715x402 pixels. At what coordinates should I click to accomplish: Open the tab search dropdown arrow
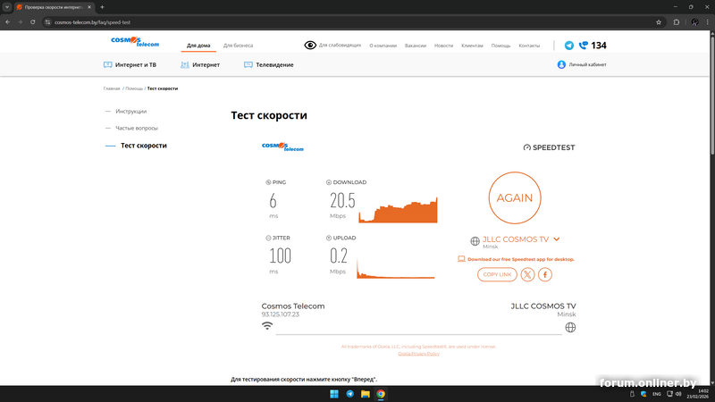point(7,7)
